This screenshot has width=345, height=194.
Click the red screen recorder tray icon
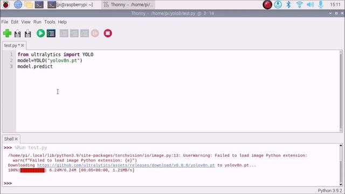click(x=267, y=5)
